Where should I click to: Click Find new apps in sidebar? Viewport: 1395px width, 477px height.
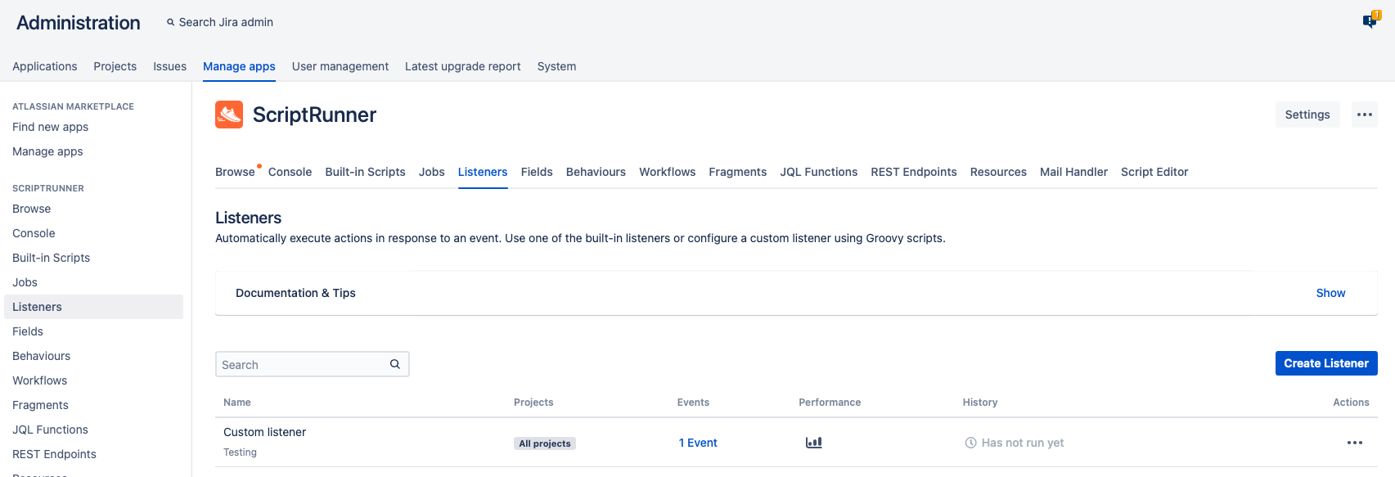tap(51, 127)
